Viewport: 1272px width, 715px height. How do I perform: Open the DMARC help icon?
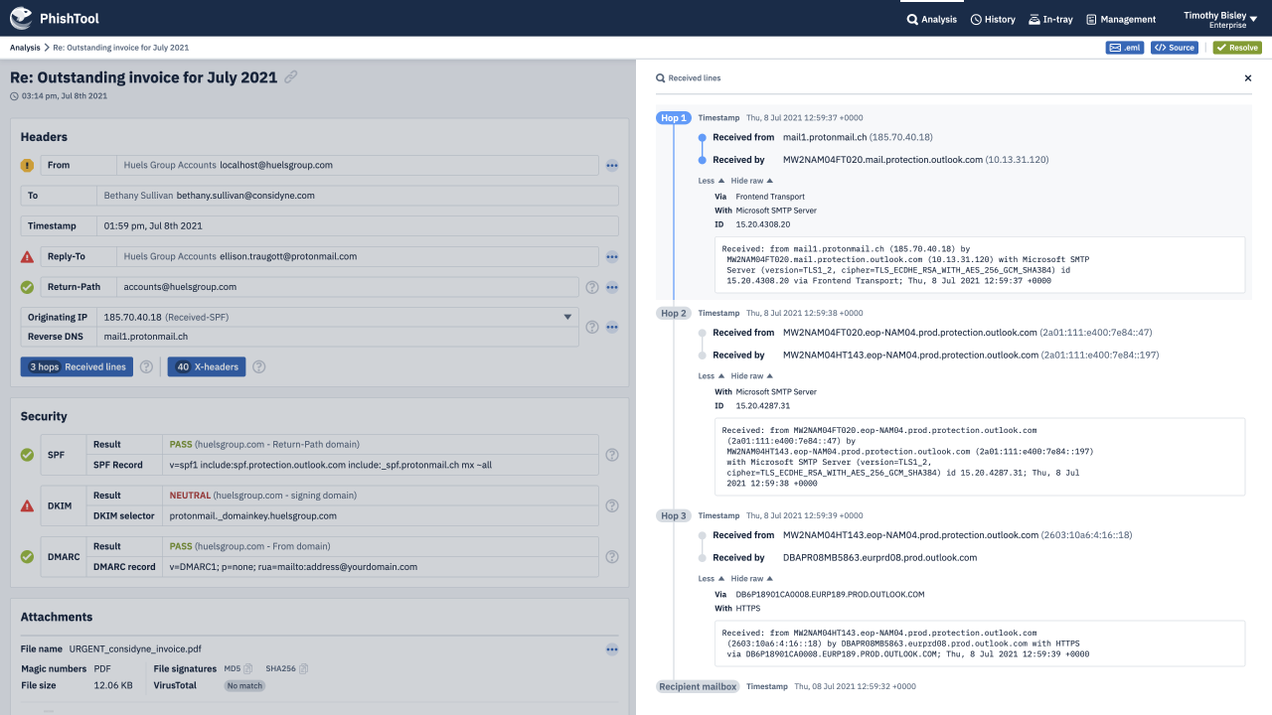point(612,557)
